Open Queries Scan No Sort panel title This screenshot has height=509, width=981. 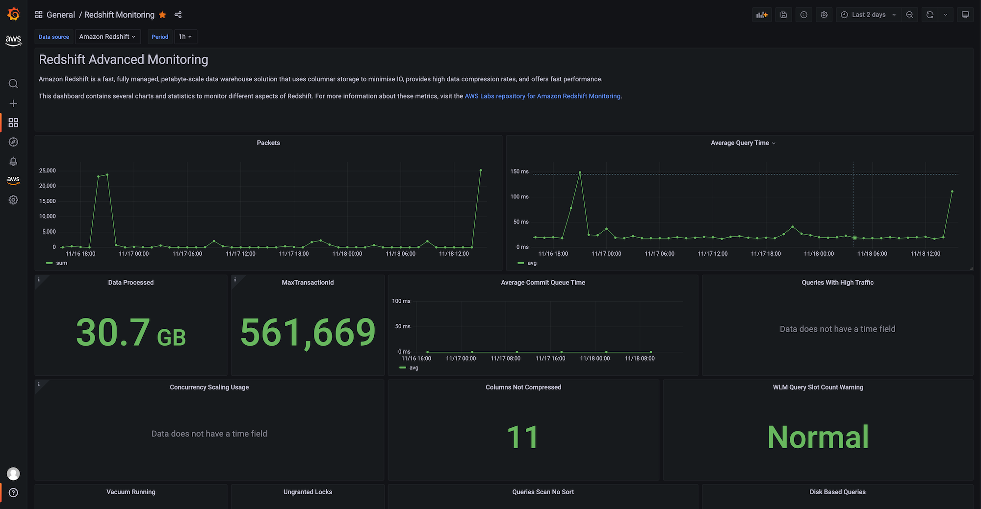tap(543, 492)
